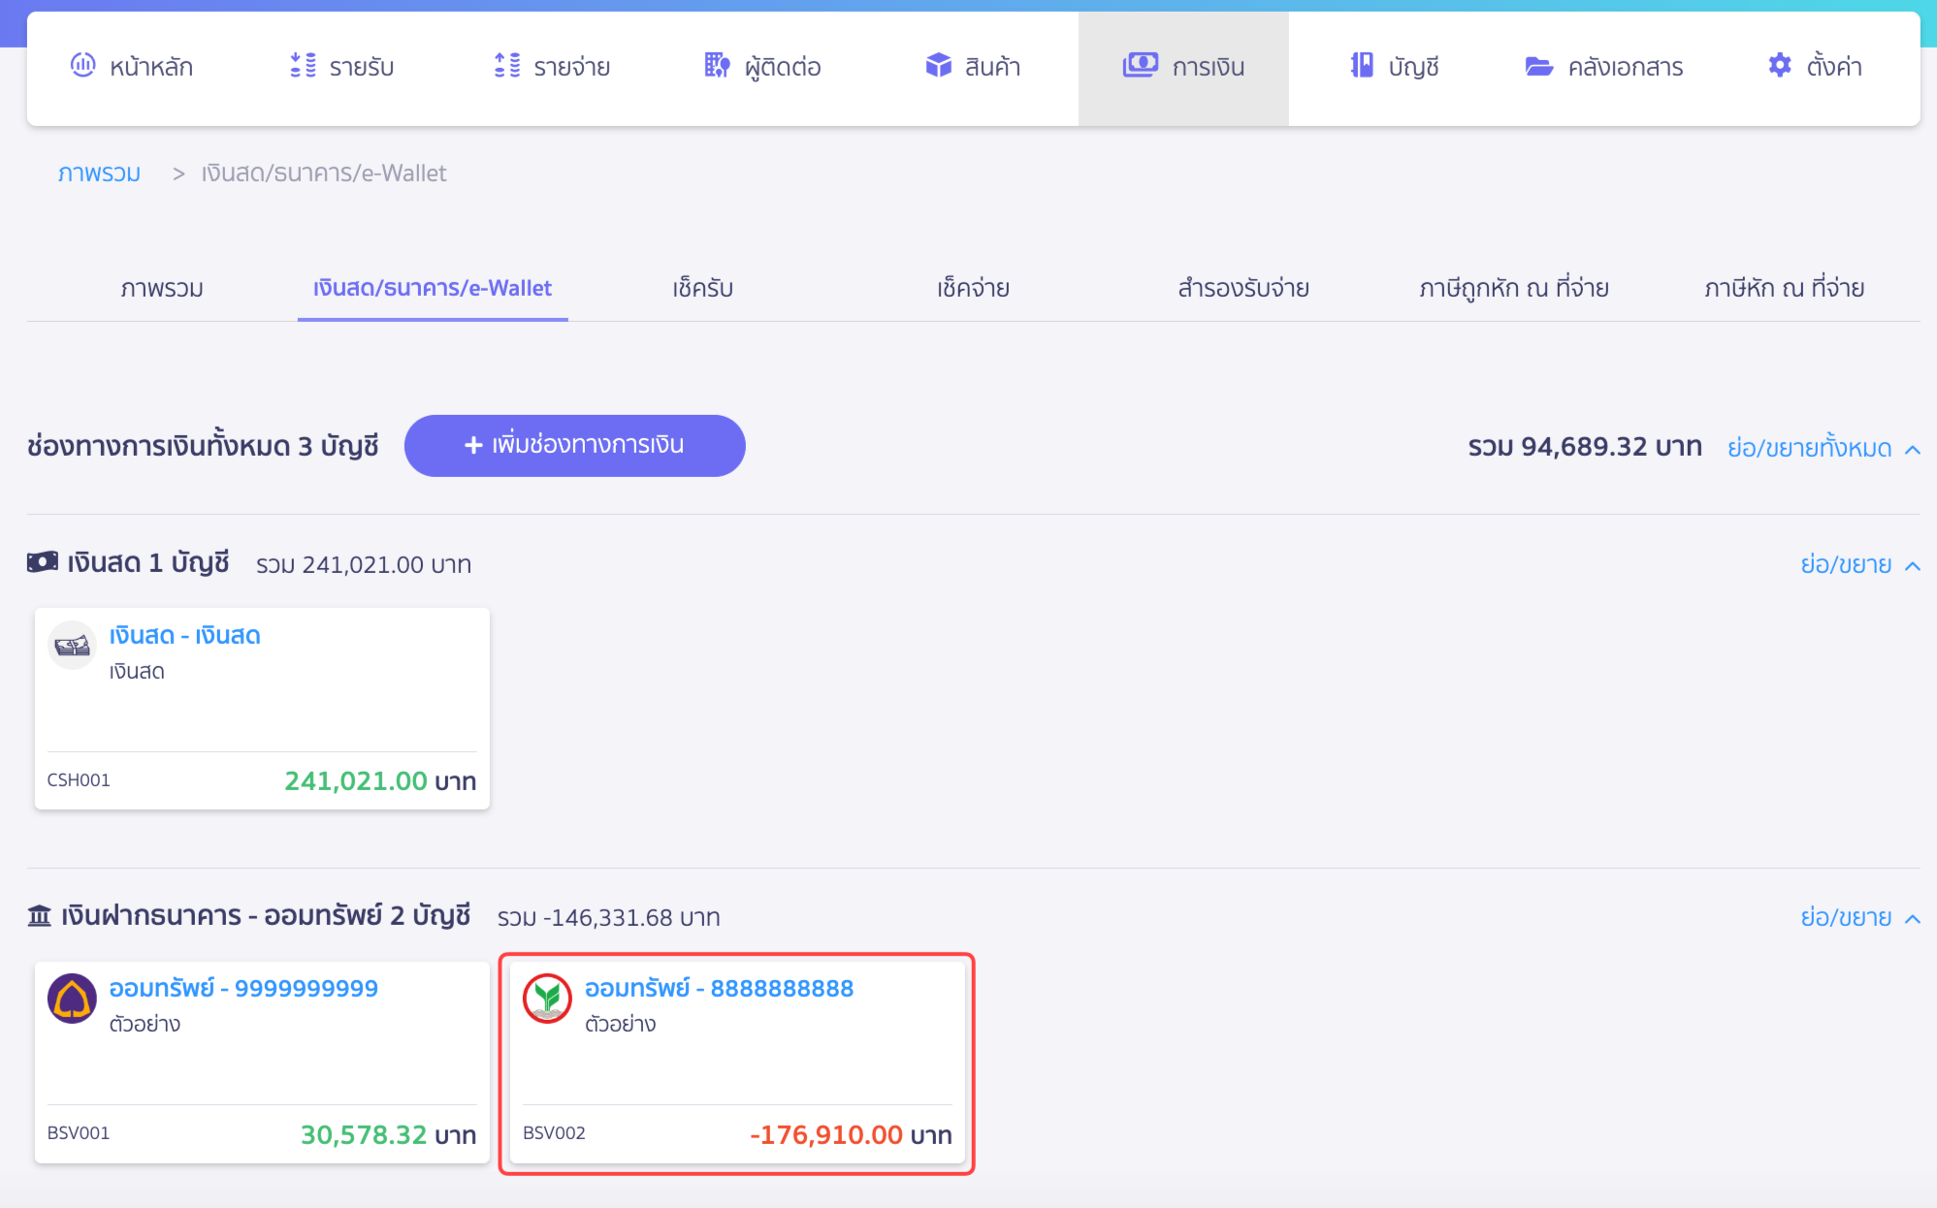Click the เงินสด/ธนาคาร/e-Wallet breadcrumb text
The height and width of the screenshot is (1208, 1937).
[x=324, y=174]
